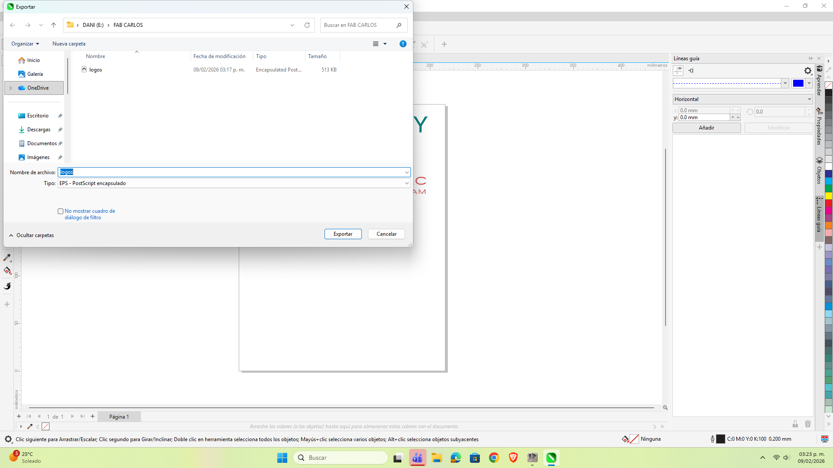Expand the OneDrive tree item
This screenshot has width=833, height=468.
[11, 88]
